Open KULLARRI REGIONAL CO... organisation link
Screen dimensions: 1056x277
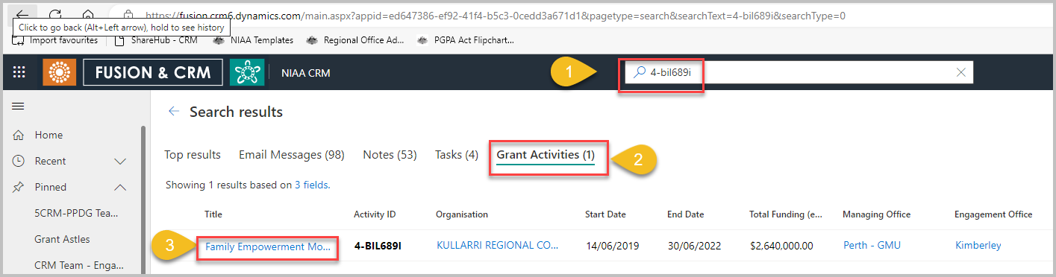[497, 246]
